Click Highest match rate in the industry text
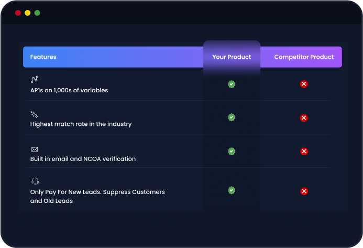 tap(81, 124)
